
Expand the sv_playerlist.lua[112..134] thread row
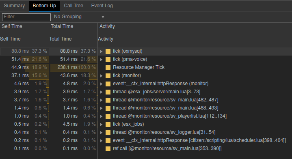(101, 116)
